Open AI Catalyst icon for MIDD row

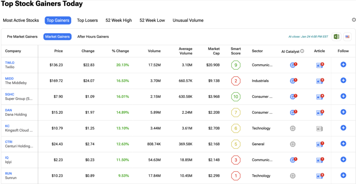click(293, 81)
